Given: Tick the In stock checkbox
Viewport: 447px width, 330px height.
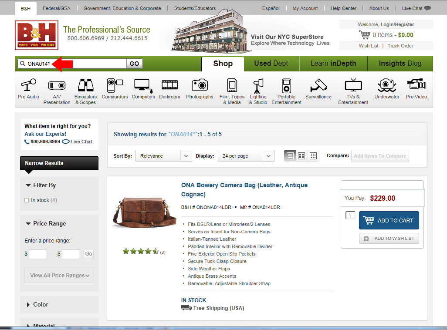Looking at the screenshot, I should [27, 200].
